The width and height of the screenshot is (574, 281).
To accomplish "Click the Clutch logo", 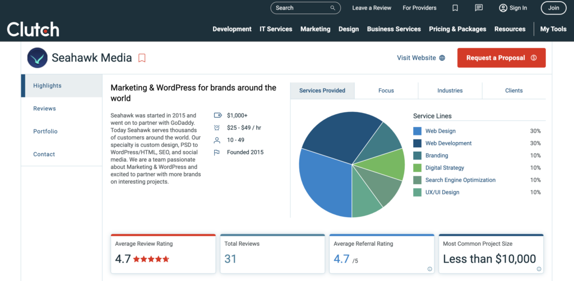I will pyautogui.click(x=33, y=29).
